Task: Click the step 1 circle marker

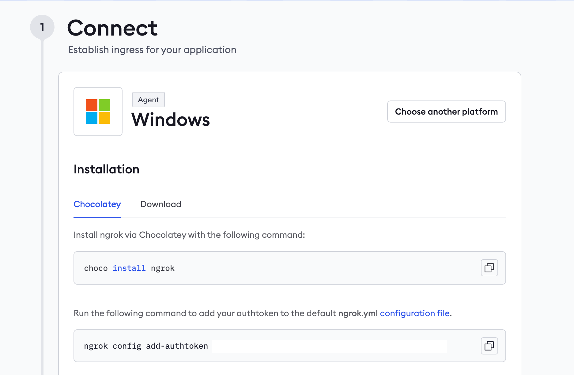Action: [42, 27]
